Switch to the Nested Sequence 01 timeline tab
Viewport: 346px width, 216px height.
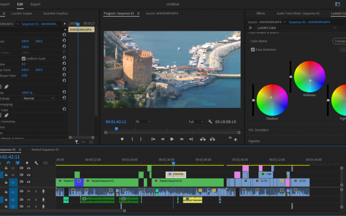pyautogui.click(x=45, y=150)
